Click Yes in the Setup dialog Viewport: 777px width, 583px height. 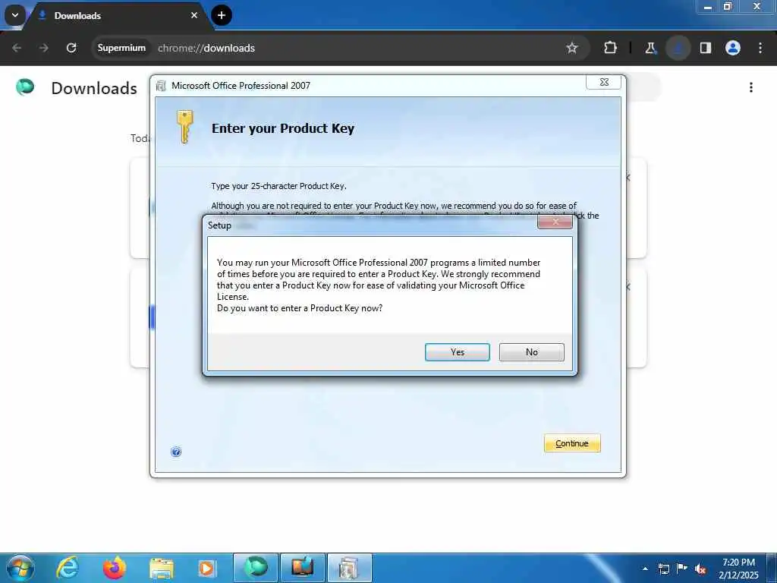(457, 352)
